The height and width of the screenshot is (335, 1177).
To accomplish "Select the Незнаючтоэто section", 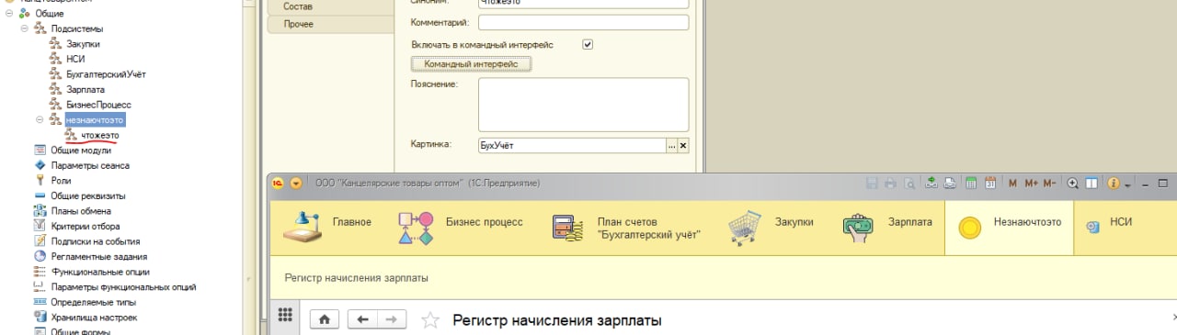I will coord(1009,228).
